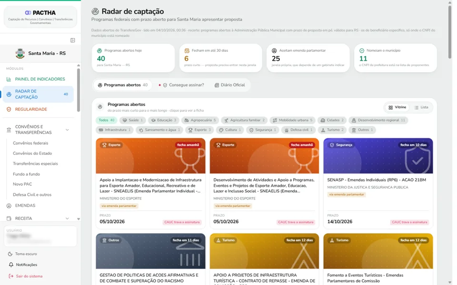Switch to Lista view
This screenshot has width=457, height=285.
(x=421, y=107)
